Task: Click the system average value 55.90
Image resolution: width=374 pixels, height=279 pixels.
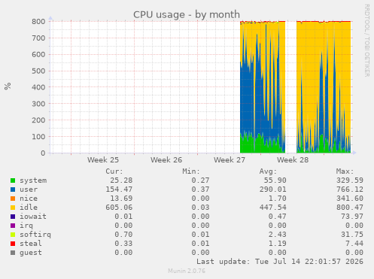Action: coord(275,180)
